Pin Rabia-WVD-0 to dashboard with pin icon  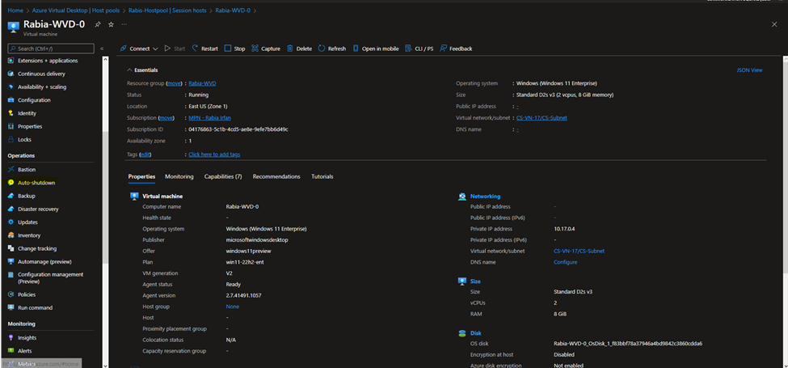pyautogui.click(x=98, y=24)
